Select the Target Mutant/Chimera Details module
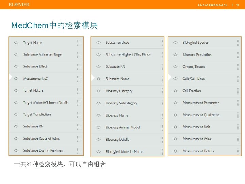The height and width of the screenshot is (184, 245). click(x=46, y=103)
